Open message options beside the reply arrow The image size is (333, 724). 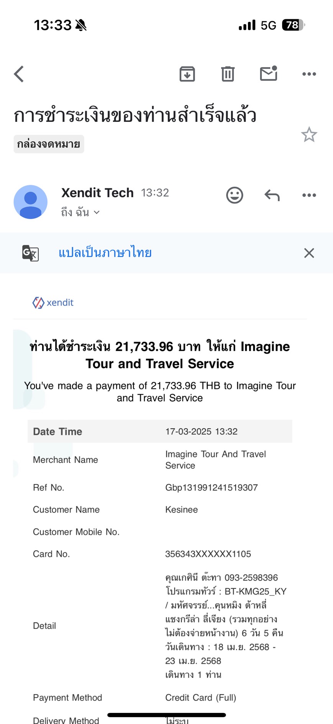click(x=309, y=195)
